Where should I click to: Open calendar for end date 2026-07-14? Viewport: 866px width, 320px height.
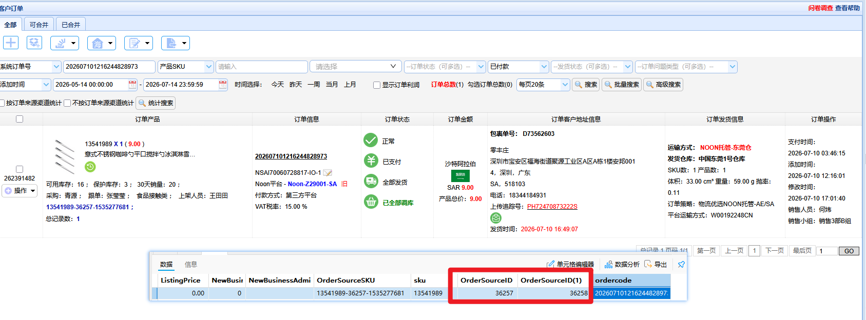pos(223,85)
